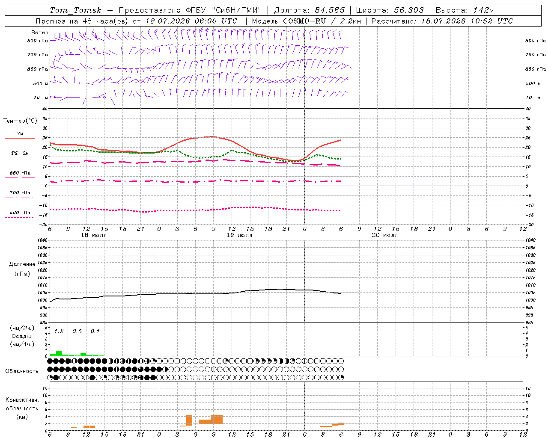548x438 pixels.
Task: Click the calm wind circle at 10 м
Action: (104, 97)
